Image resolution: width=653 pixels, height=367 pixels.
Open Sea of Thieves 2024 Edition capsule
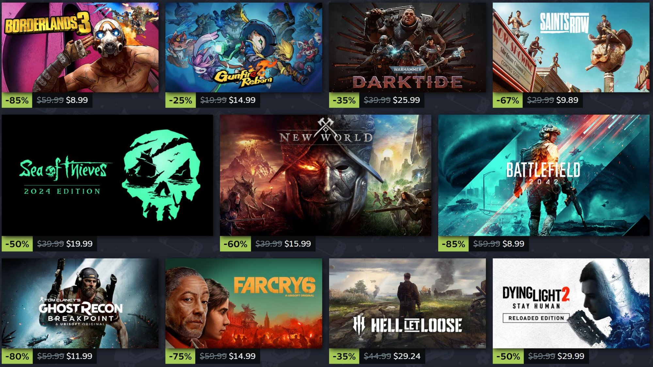107,175
